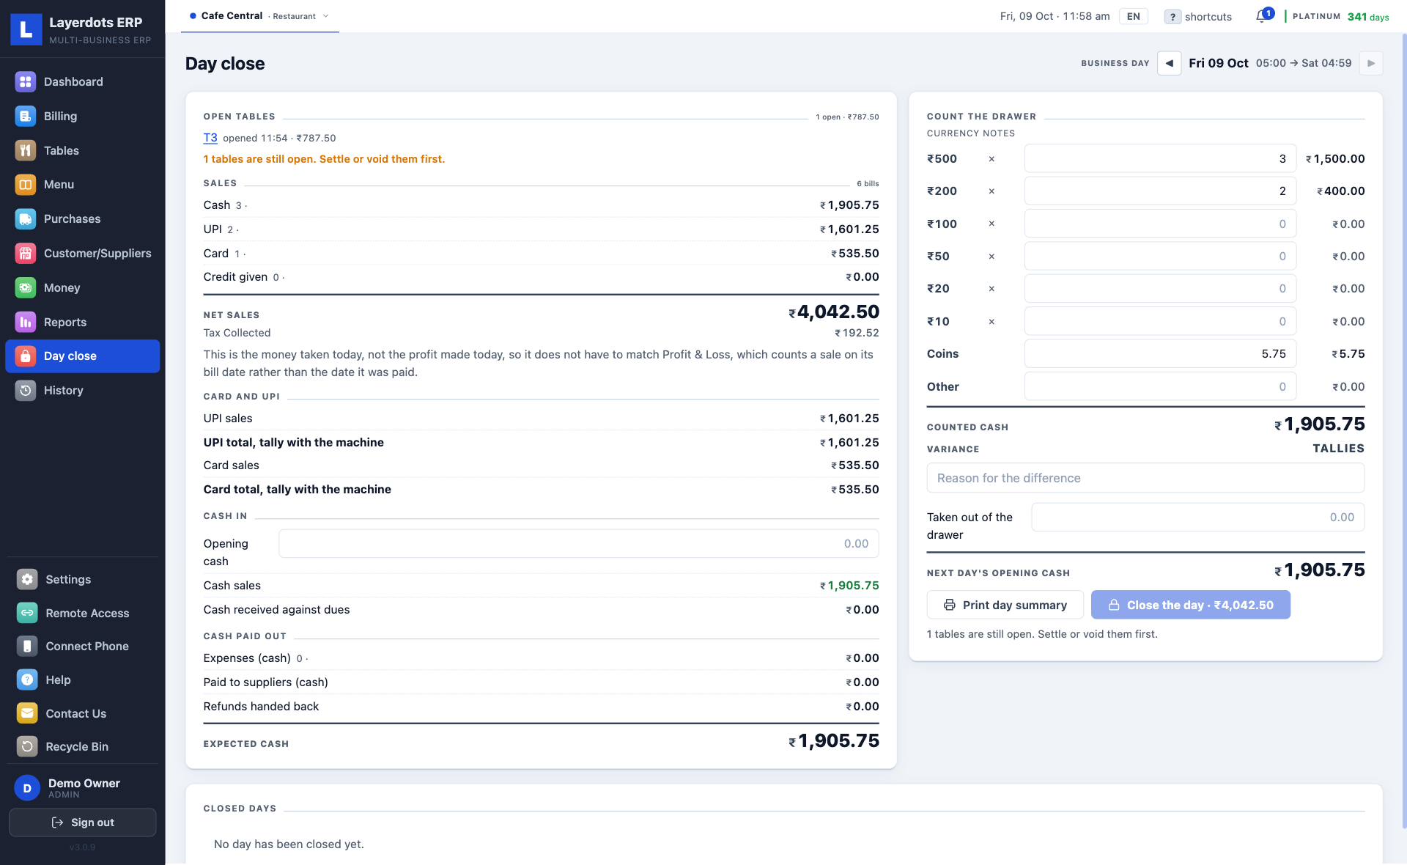This screenshot has width=1407, height=865.
Task: Open Purchases truck icon
Action: 26,218
